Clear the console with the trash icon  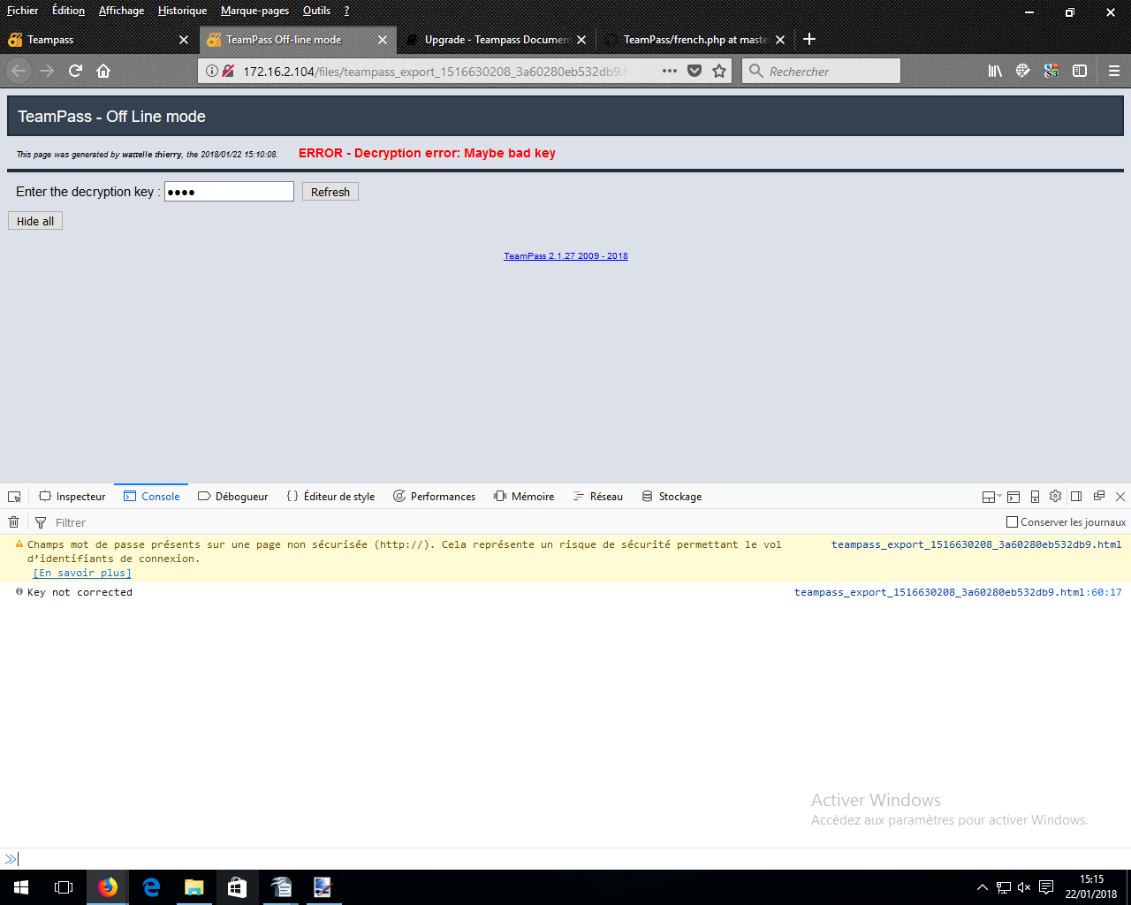click(x=13, y=522)
